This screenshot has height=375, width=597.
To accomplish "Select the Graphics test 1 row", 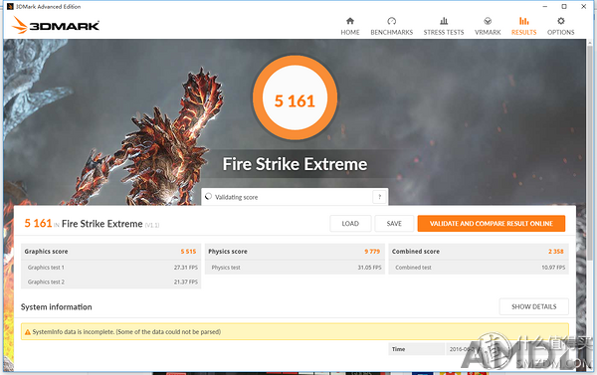I will click(x=110, y=268).
